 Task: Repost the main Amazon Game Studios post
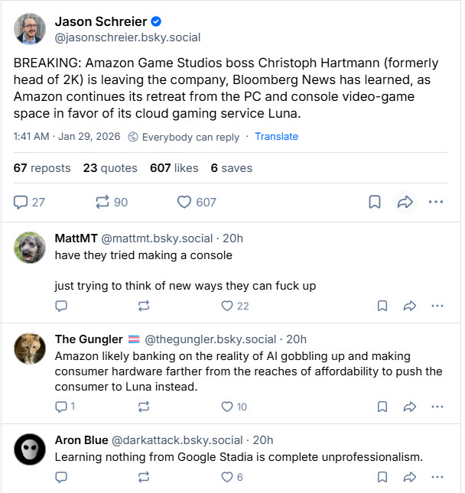102,202
